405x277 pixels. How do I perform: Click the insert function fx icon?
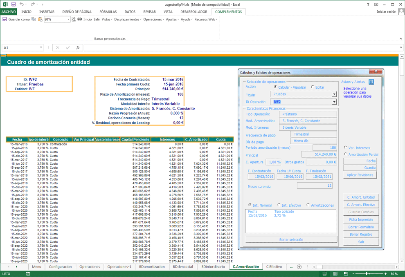[77, 47]
